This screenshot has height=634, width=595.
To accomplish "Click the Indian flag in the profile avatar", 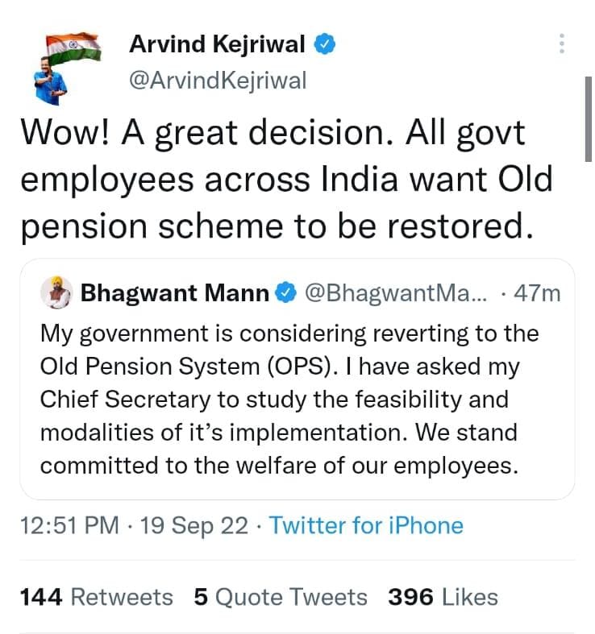I will coord(73,48).
